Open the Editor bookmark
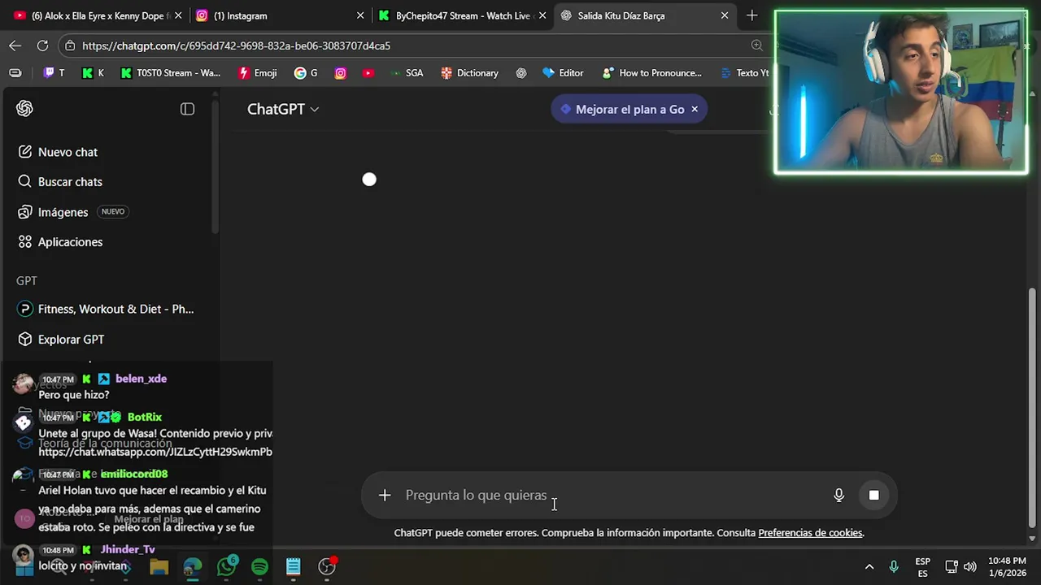1041x585 pixels. point(563,73)
